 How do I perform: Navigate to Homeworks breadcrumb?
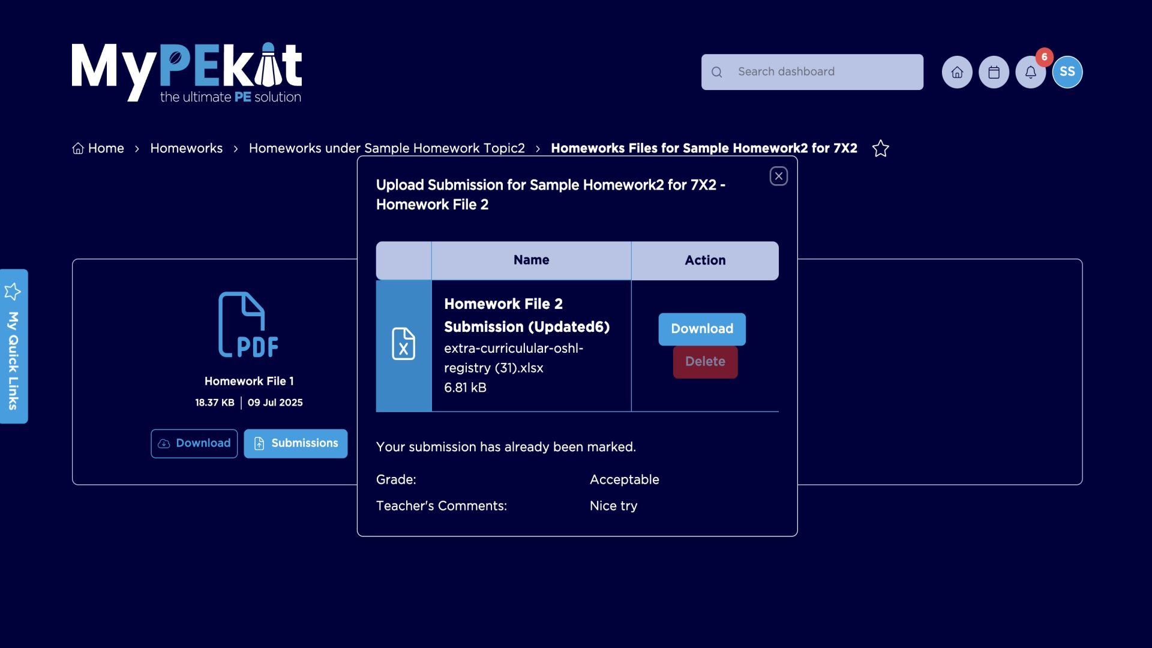[186, 148]
